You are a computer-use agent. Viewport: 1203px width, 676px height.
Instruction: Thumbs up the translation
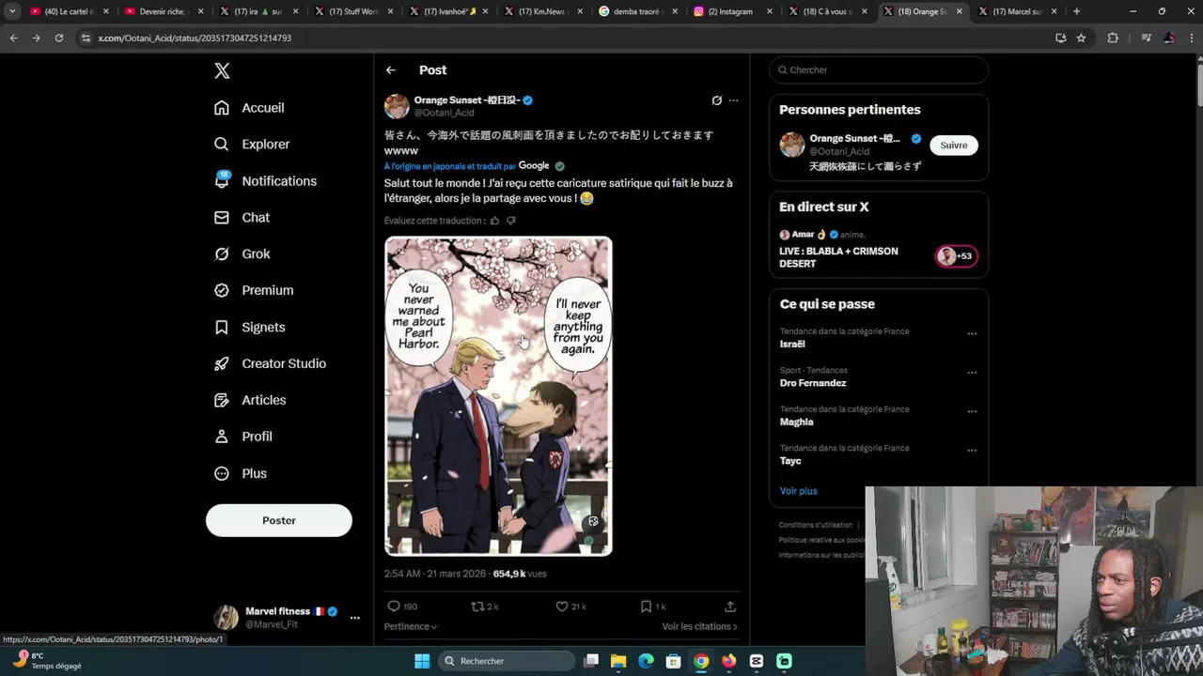(x=494, y=221)
